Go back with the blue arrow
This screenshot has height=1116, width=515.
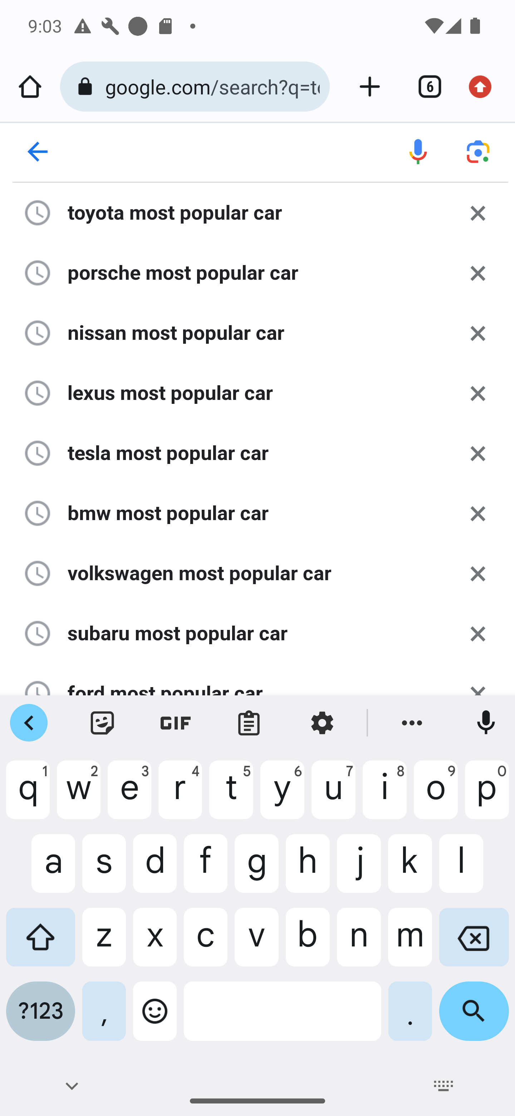pyautogui.click(x=38, y=152)
